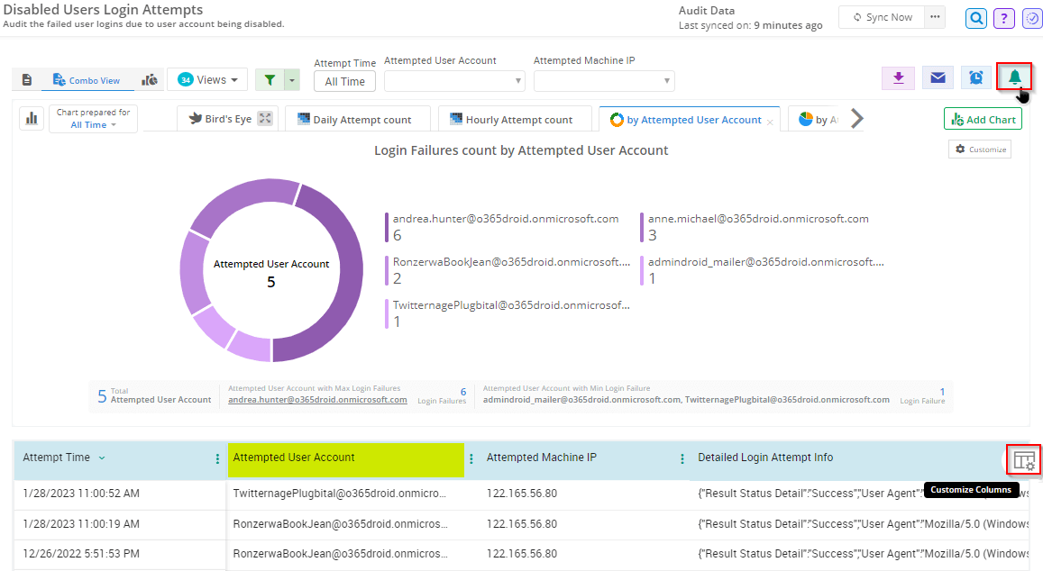Click the Sync Now button
The height and width of the screenshot is (571, 1043).
882,17
